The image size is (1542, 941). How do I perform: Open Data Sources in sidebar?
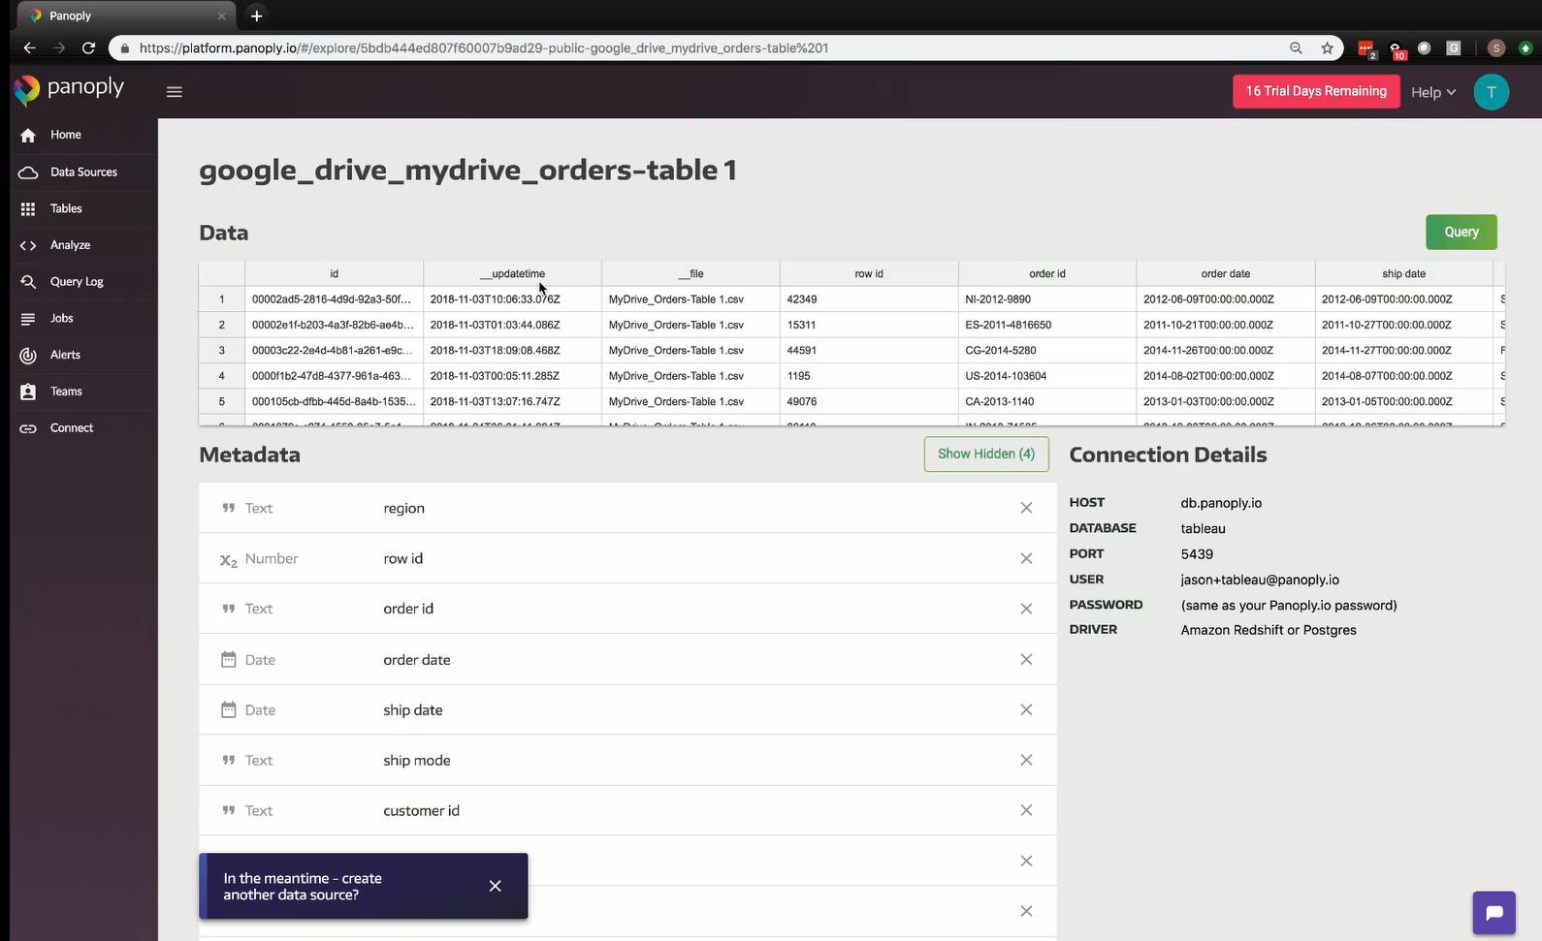pyautogui.click(x=83, y=172)
